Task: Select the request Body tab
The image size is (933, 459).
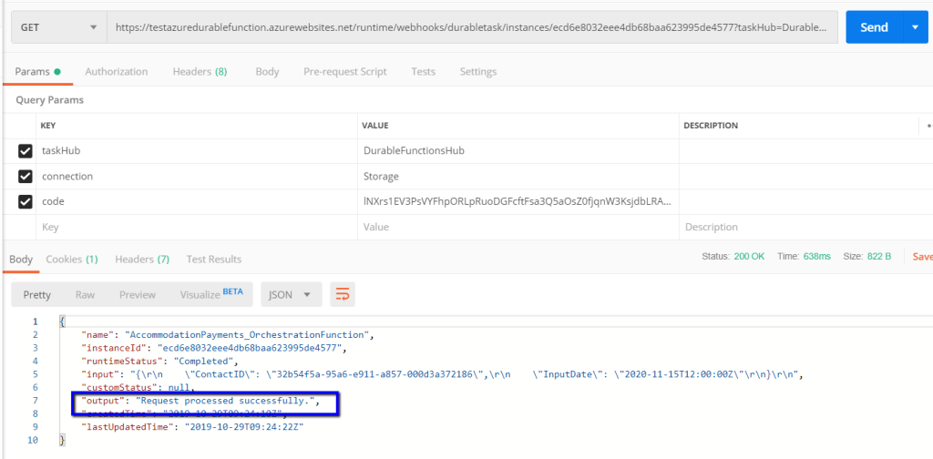Action: click(267, 71)
